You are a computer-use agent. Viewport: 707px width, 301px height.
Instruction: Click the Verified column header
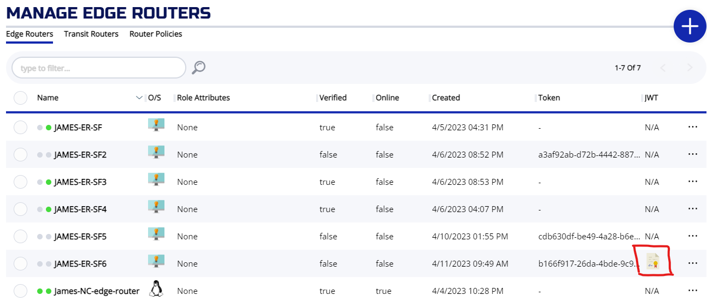pyautogui.click(x=333, y=98)
